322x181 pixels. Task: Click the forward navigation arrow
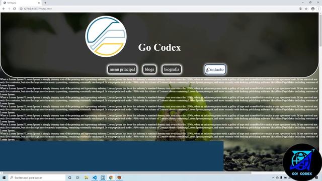(x=9, y=9)
